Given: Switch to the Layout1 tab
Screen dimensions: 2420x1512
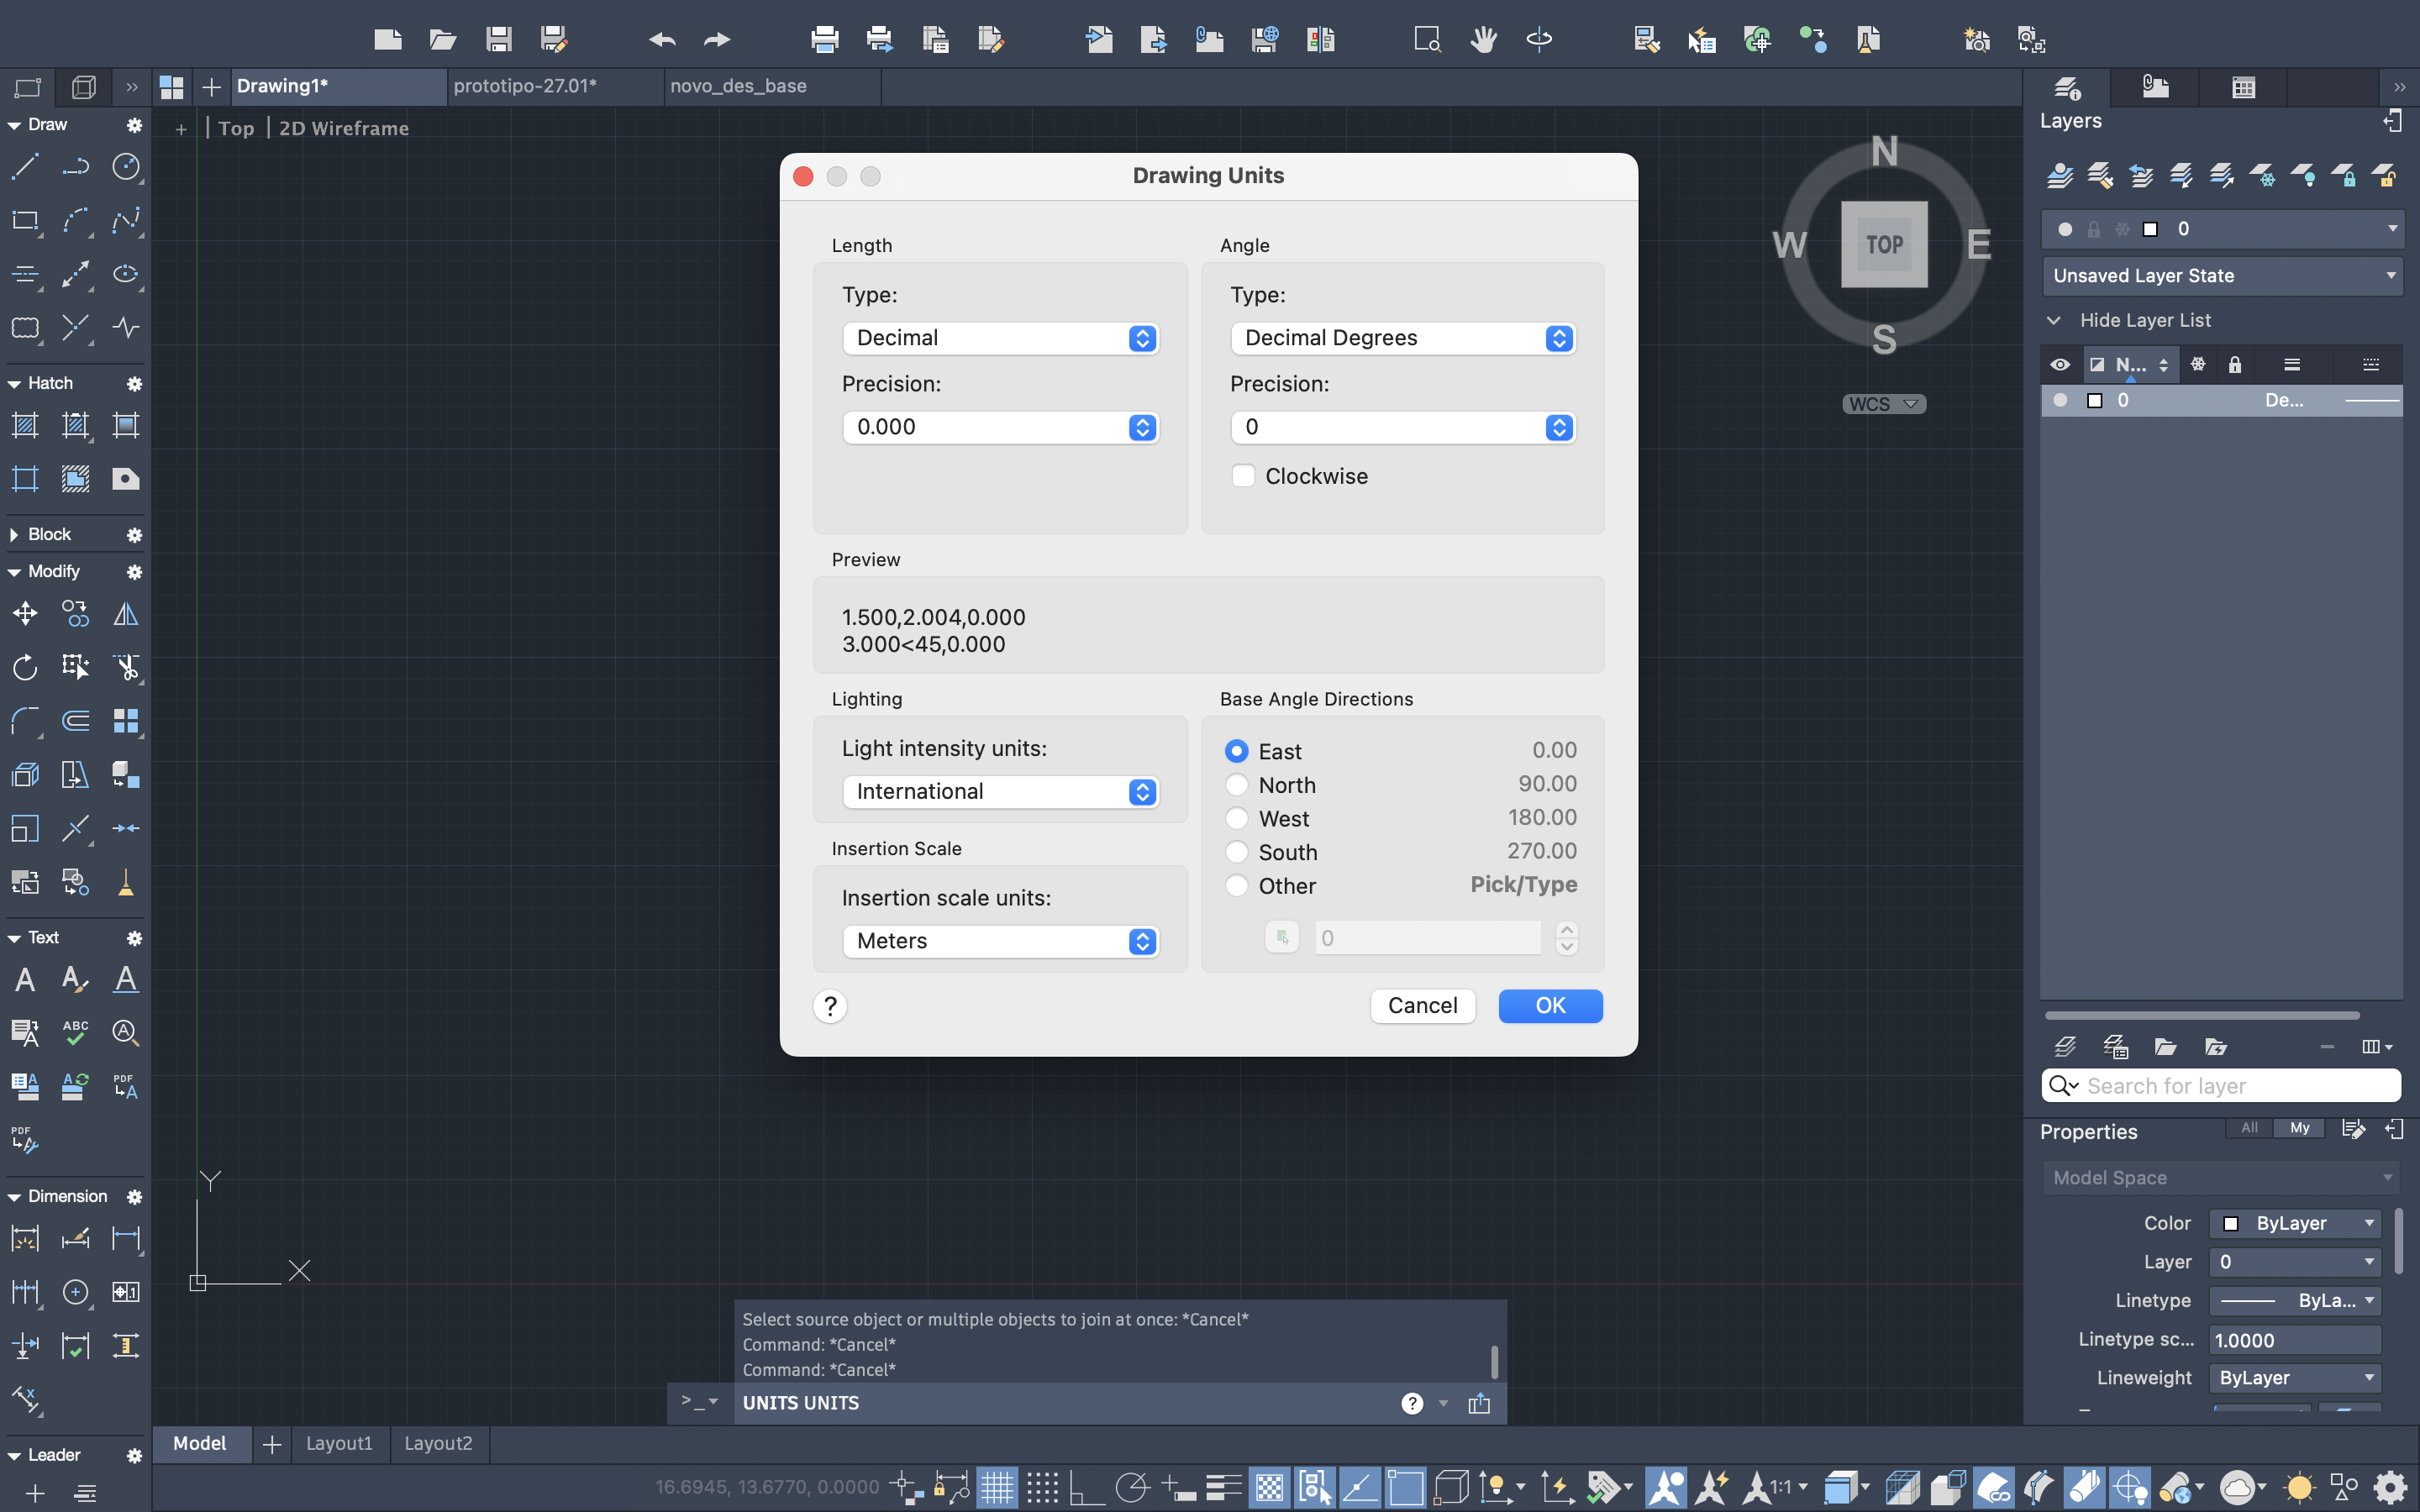Looking at the screenshot, I should 339,1443.
